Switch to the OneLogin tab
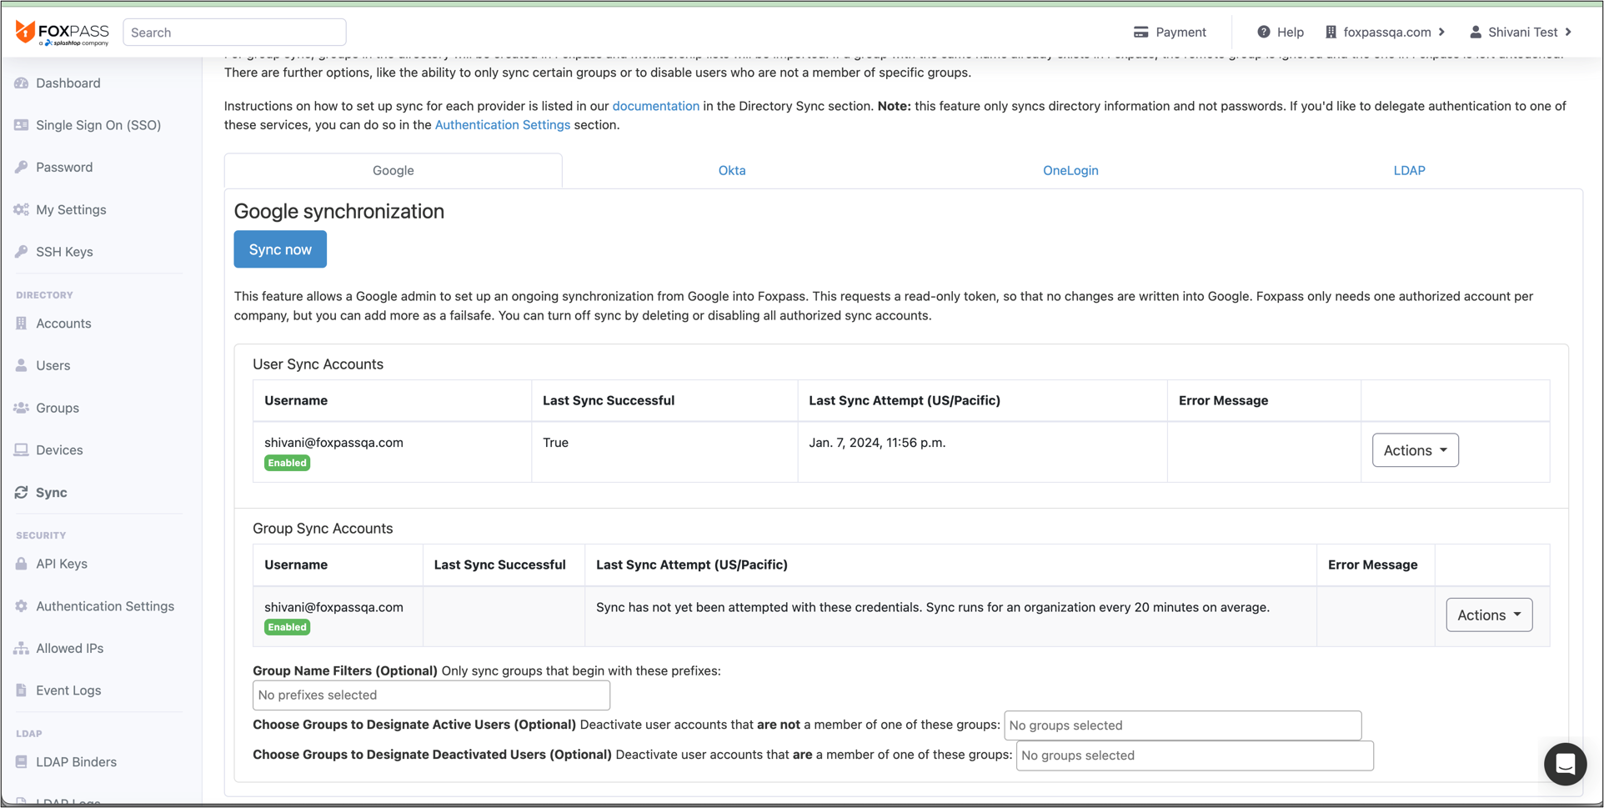This screenshot has width=1604, height=808. pos(1070,170)
